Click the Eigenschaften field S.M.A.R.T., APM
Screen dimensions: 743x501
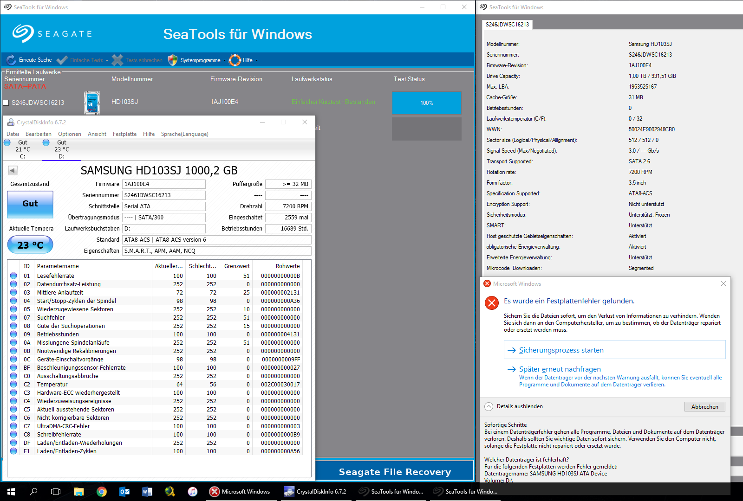216,251
